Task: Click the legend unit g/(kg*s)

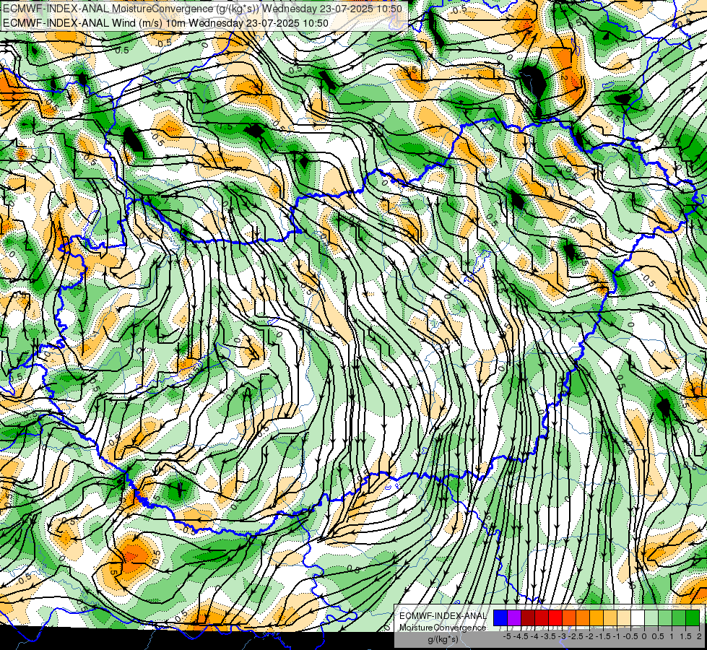Action: click(443, 640)
